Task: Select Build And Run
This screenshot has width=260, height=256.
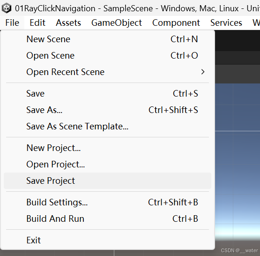Action: [107, 218]
